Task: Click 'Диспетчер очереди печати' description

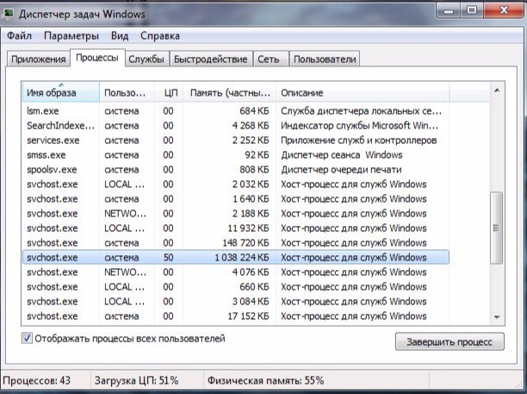Action: point(341,170)
